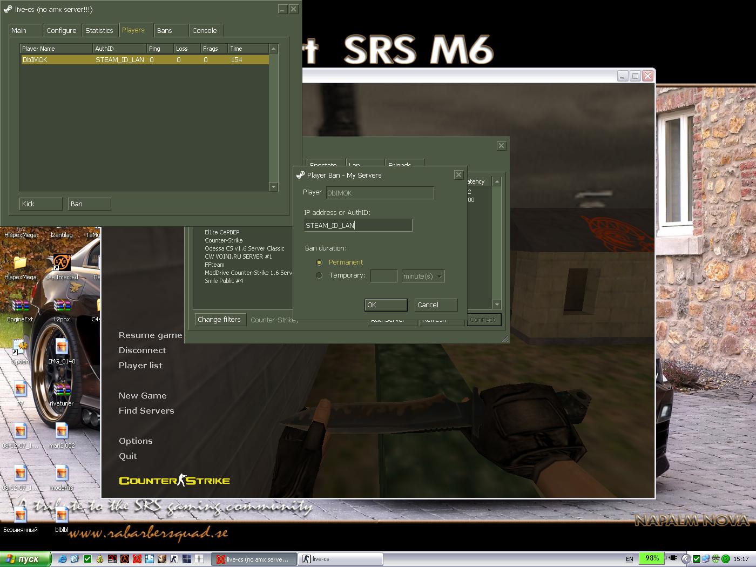Click up arrow of player list scrollbar
The height and width of the screenshot is (567, 756).
273,49
